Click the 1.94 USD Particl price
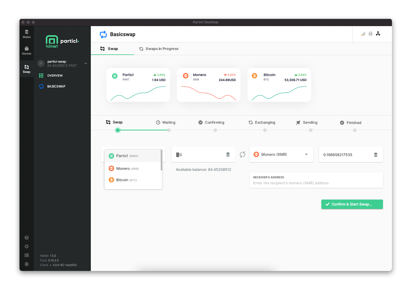 click(x=159, y=80)
